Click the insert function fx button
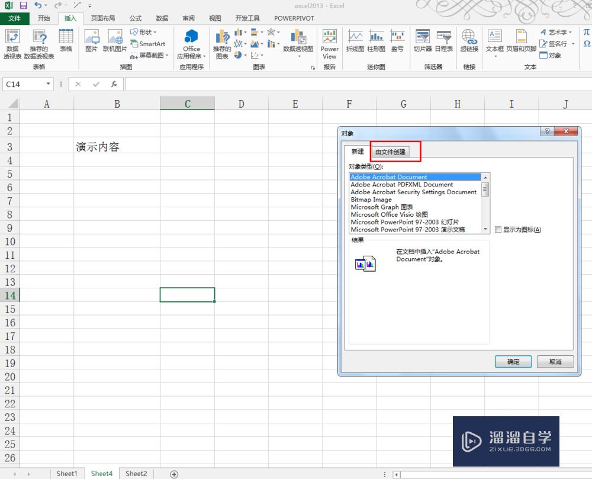 [x=114, y=84]
